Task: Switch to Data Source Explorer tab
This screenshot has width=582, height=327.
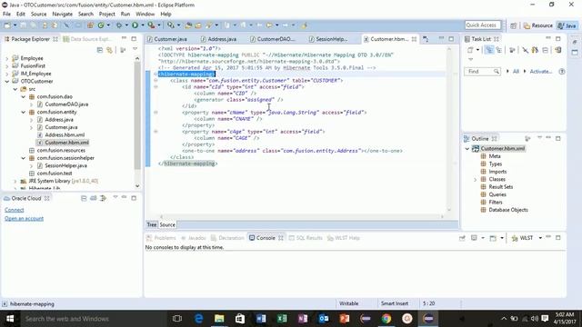Action: tap(87, 39)
